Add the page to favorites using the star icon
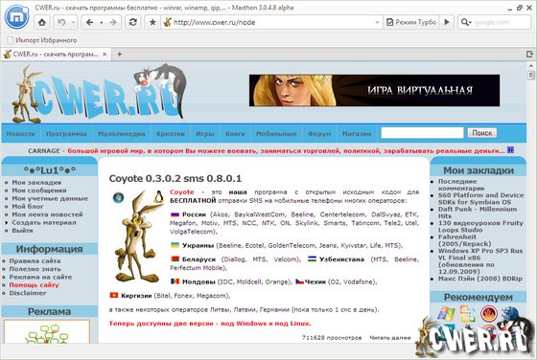The height and width of the screenshot is (360, 537). (x=152, y=23)
